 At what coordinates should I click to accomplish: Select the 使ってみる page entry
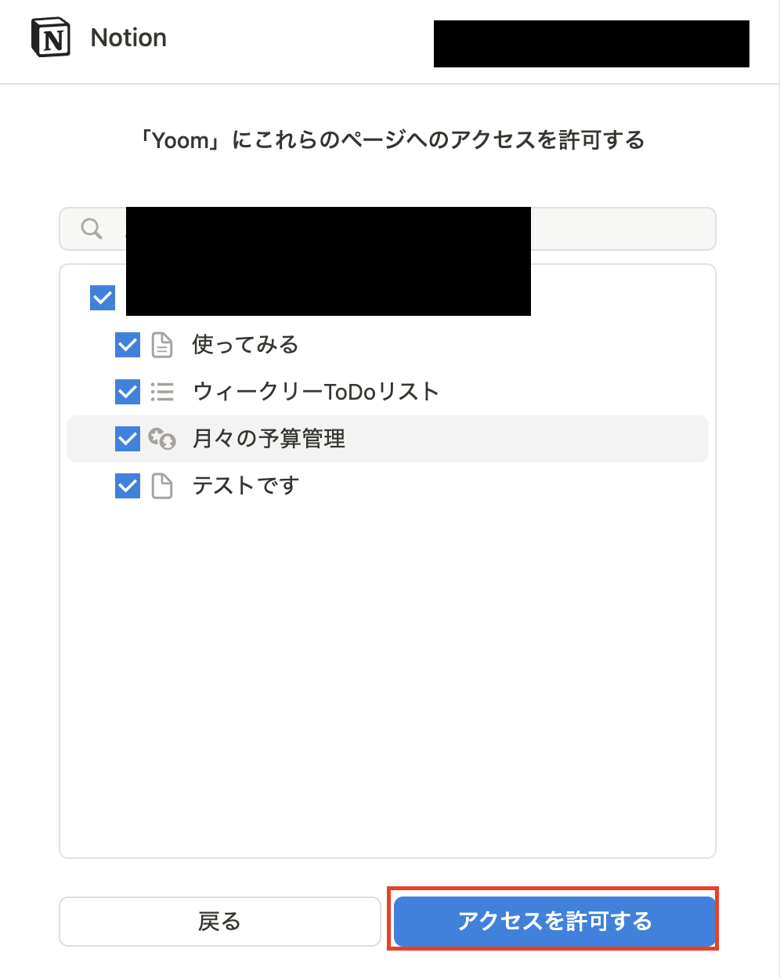point(245,344)
